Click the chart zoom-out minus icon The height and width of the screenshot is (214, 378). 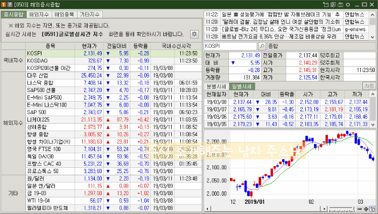point(360,209)
